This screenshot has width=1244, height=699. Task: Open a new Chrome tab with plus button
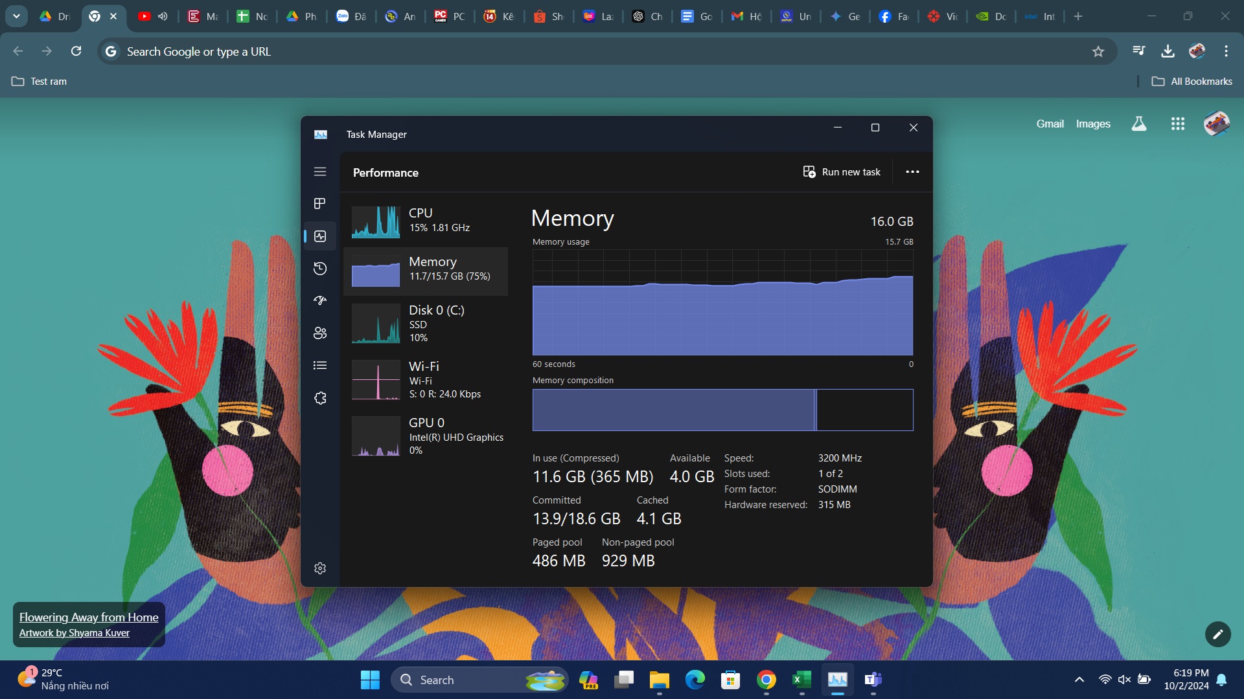click(x=1078, y=16)
